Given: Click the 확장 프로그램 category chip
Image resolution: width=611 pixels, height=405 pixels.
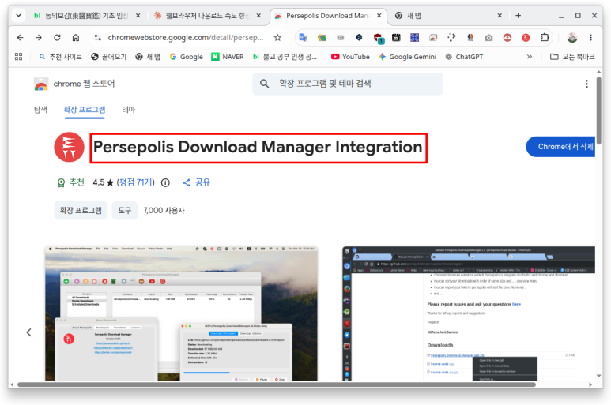Looking at the screenshot, I should coord(81,211).
